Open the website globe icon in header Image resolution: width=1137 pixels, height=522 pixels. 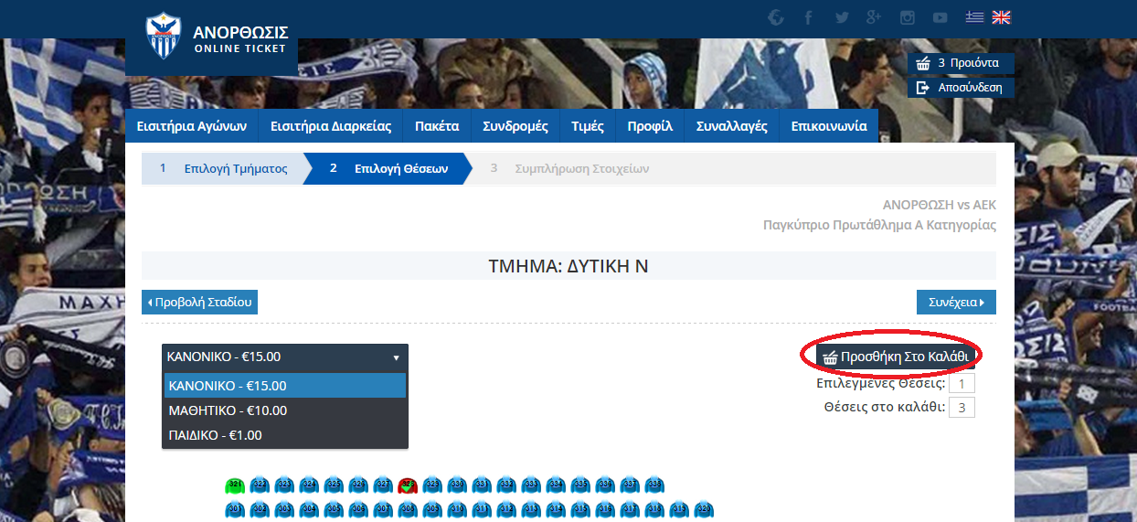coord(776,17)
